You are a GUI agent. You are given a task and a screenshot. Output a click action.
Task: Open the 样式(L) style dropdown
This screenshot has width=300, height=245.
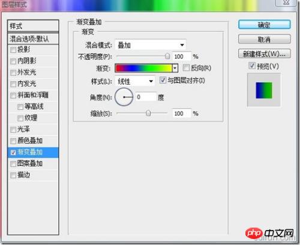[134, 81]
